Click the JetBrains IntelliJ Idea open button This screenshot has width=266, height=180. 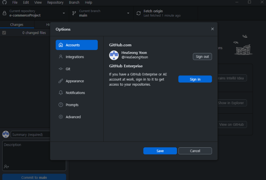232,78
